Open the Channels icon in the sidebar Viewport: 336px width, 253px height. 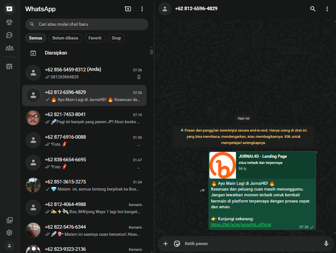tap(9, 35)
